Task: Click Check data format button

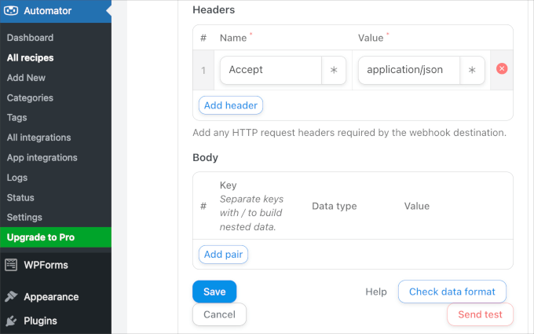Action: tap(452, 292)
